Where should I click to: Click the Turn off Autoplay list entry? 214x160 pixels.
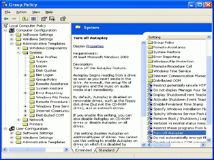179,133
